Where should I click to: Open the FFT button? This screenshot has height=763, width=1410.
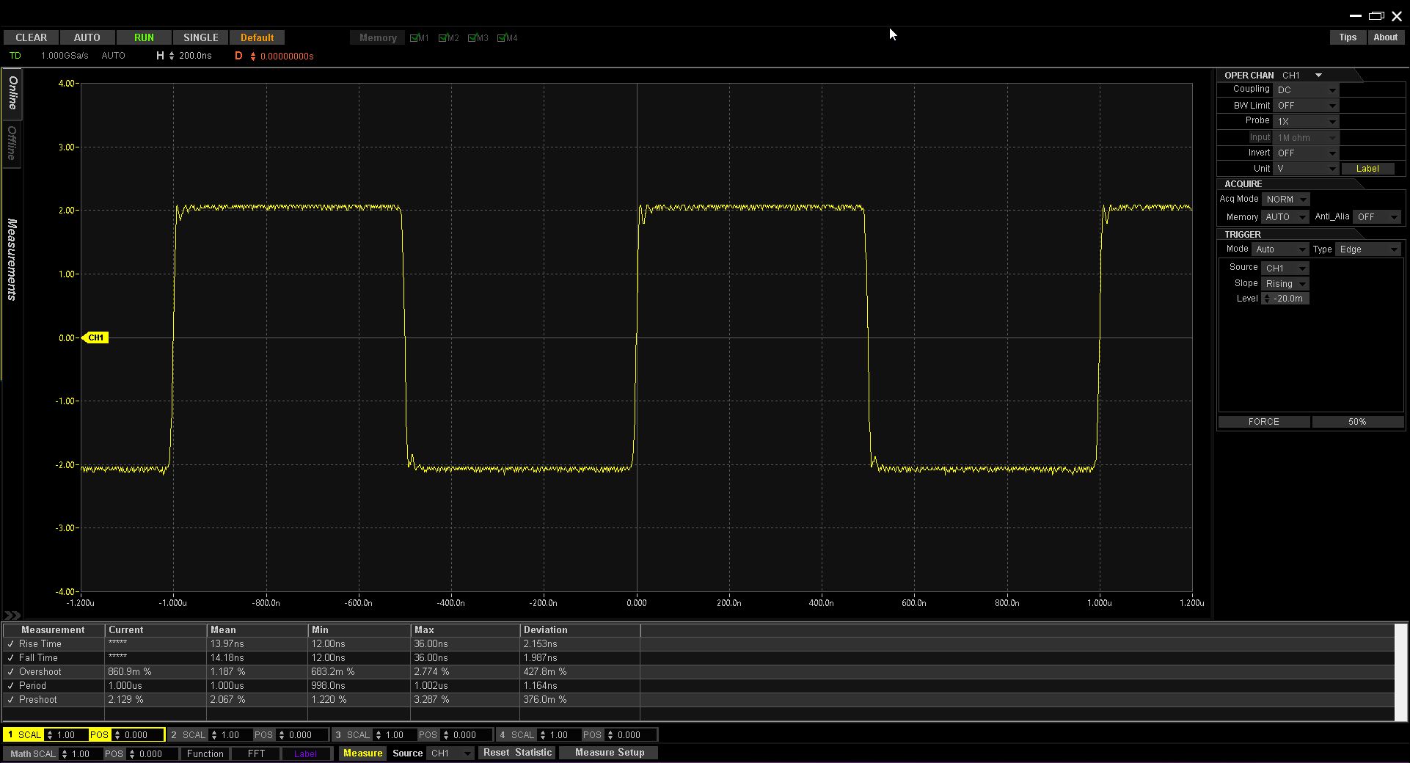(256, 753)
